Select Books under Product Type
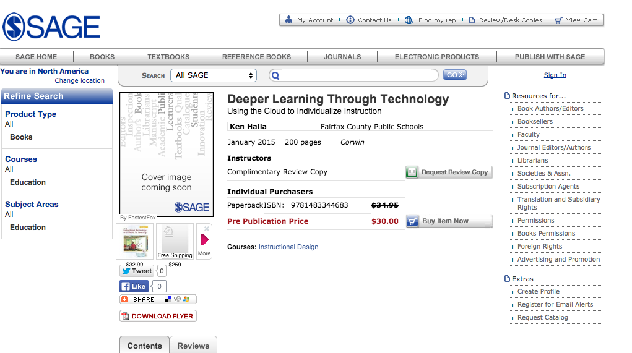Image resolution: width=632 pixels, height=353 pixels. pyautogui.click(x=21, y=137)
